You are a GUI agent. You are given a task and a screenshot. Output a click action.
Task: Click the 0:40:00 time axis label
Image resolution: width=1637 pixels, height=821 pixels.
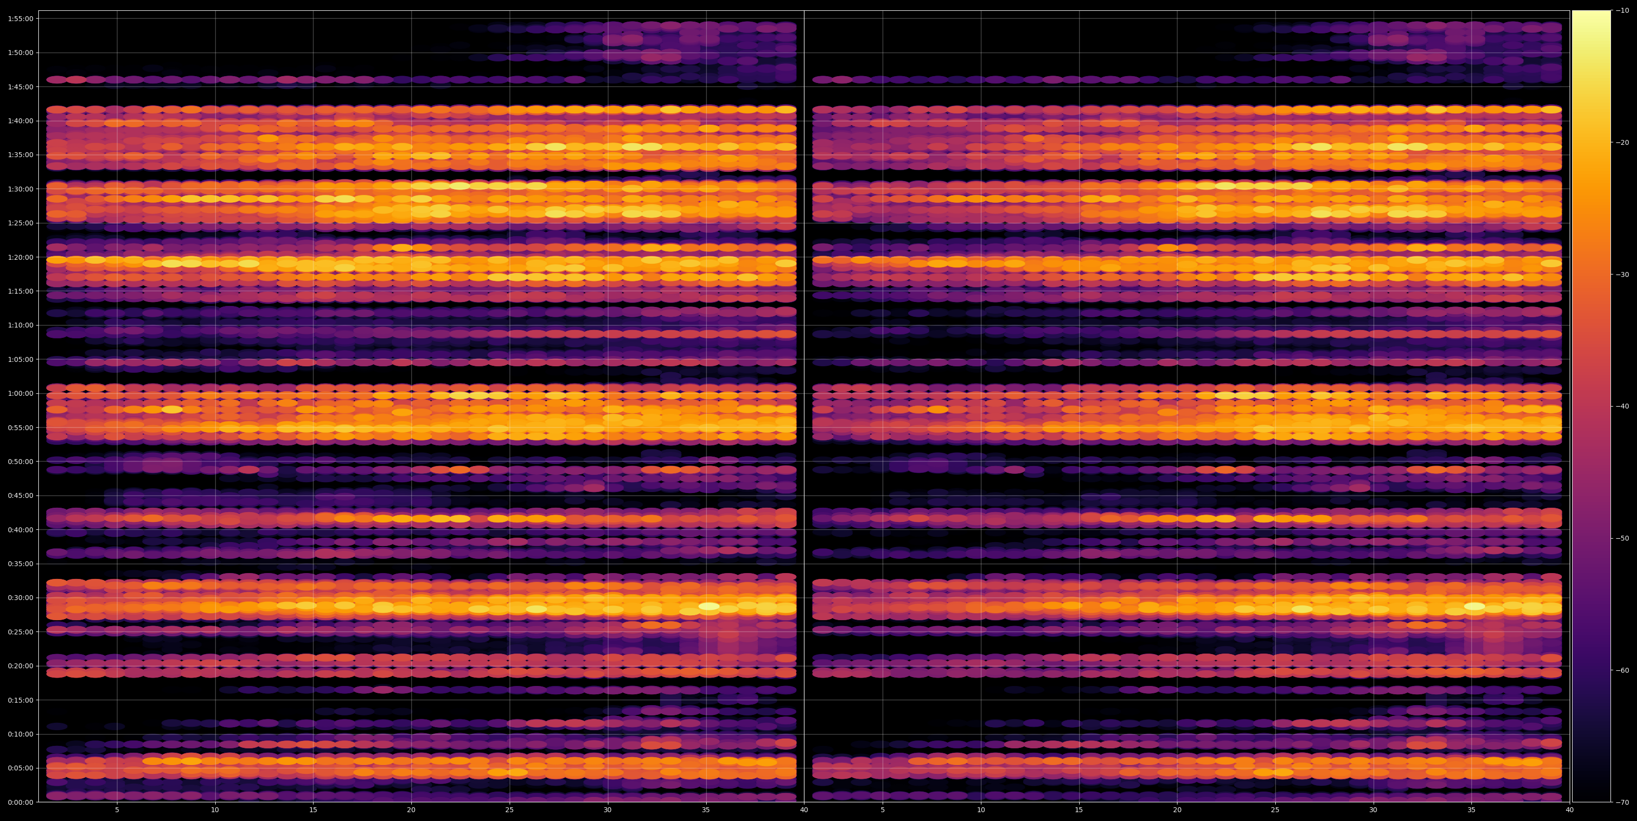[x=20, y=529]
